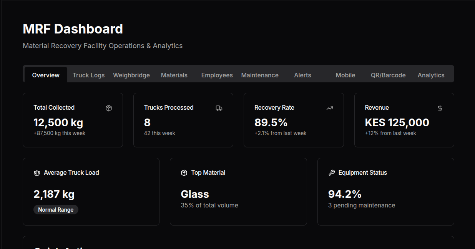
Task: Click the KES 125,000 revenue value
Action: coord(397,122)
